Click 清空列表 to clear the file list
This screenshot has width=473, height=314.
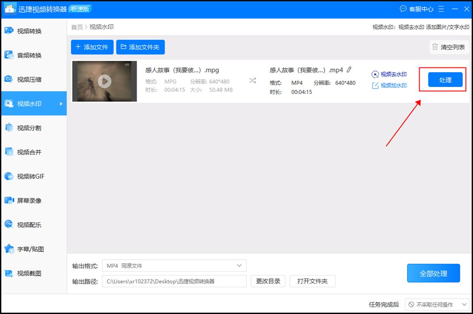[x=449, y=47]
